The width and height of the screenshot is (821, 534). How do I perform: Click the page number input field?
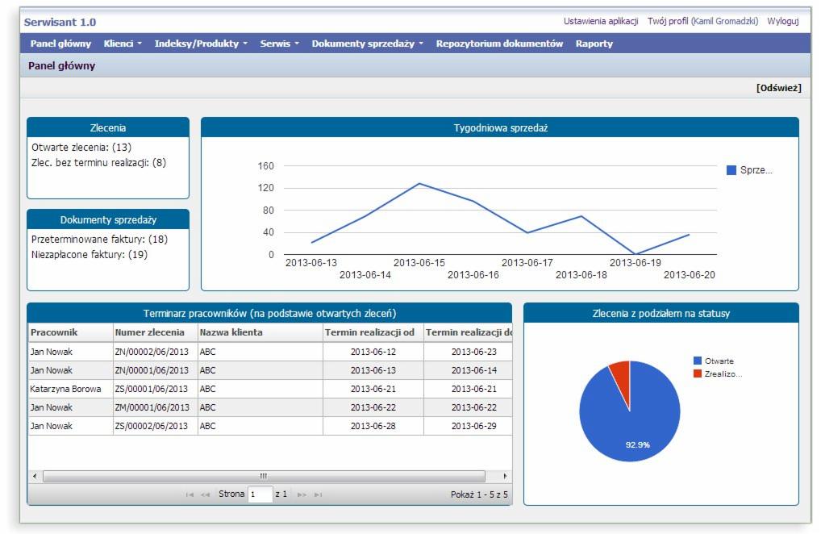pyautogui.click(x=260, y=494)
